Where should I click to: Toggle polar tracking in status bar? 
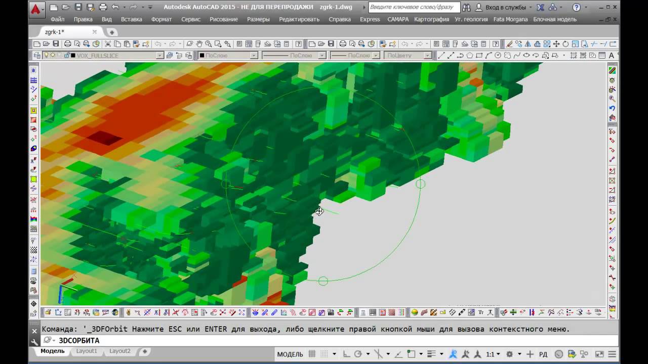359,354
